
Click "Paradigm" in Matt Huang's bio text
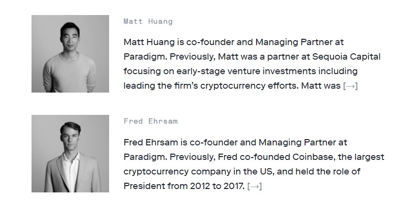click(x=144, y=57)
